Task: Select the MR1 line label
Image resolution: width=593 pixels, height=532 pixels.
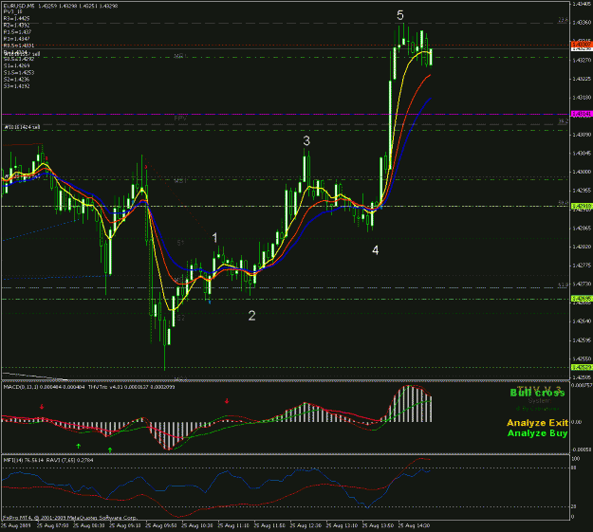Action: [x=180, y=56]
